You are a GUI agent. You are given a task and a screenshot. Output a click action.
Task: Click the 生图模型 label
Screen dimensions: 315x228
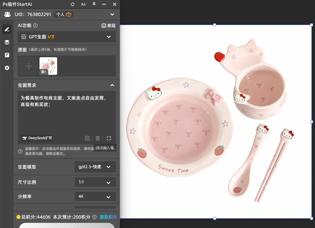point(27,167)
